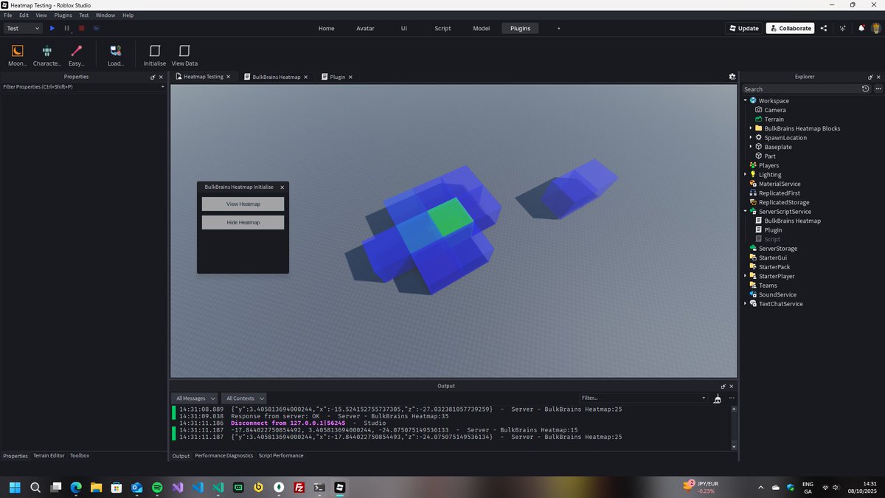Viewport: 885px width, 498px height.
Task: Open the Script Performance tab
Action: pos(281,455)
